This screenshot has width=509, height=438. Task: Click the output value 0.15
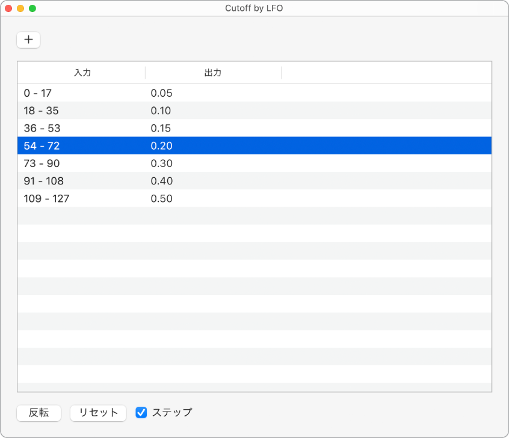pos(161,128)
